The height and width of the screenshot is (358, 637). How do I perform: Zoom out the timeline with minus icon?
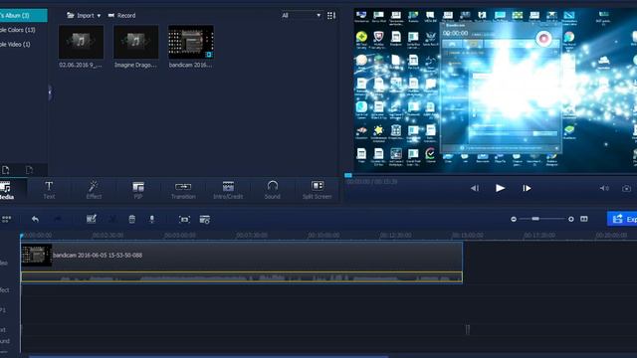tap(514, 219)
